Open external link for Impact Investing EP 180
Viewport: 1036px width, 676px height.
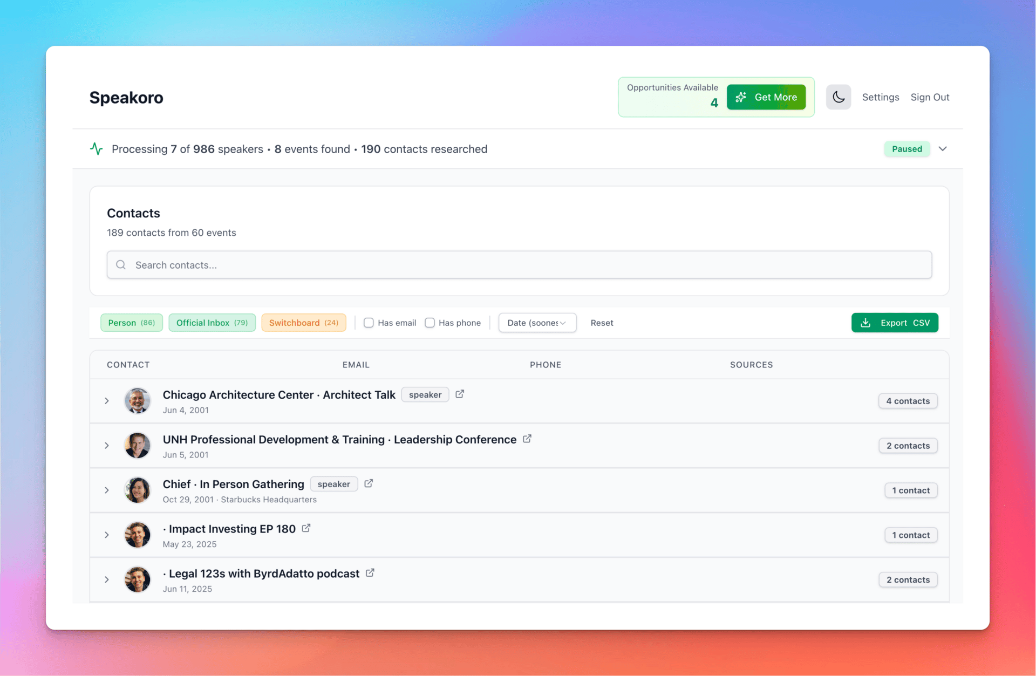306,529
